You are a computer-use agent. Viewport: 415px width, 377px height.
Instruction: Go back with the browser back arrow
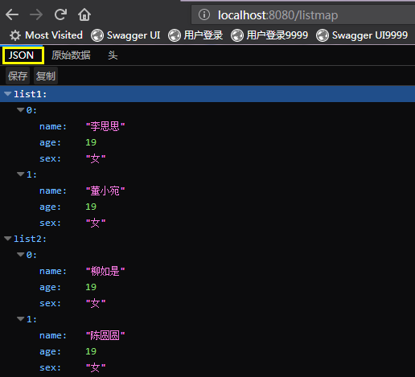click(12, 14)
